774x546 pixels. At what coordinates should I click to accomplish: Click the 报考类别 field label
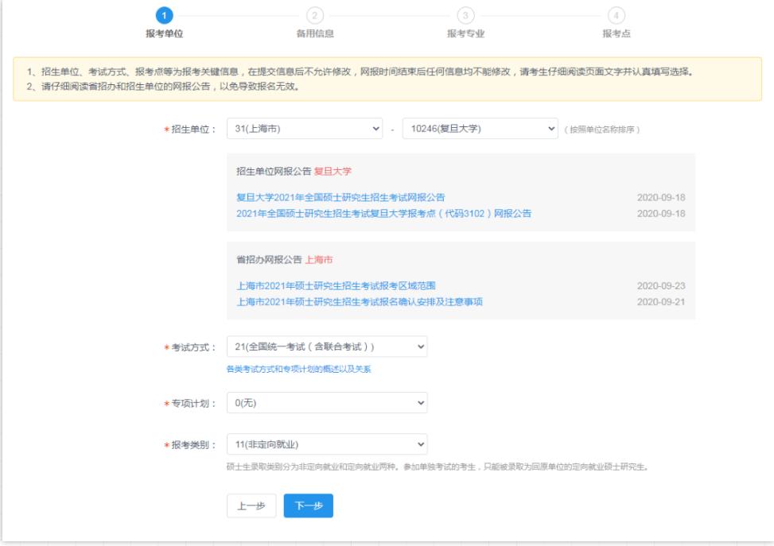pyautogui.click(x=190, y=445)
